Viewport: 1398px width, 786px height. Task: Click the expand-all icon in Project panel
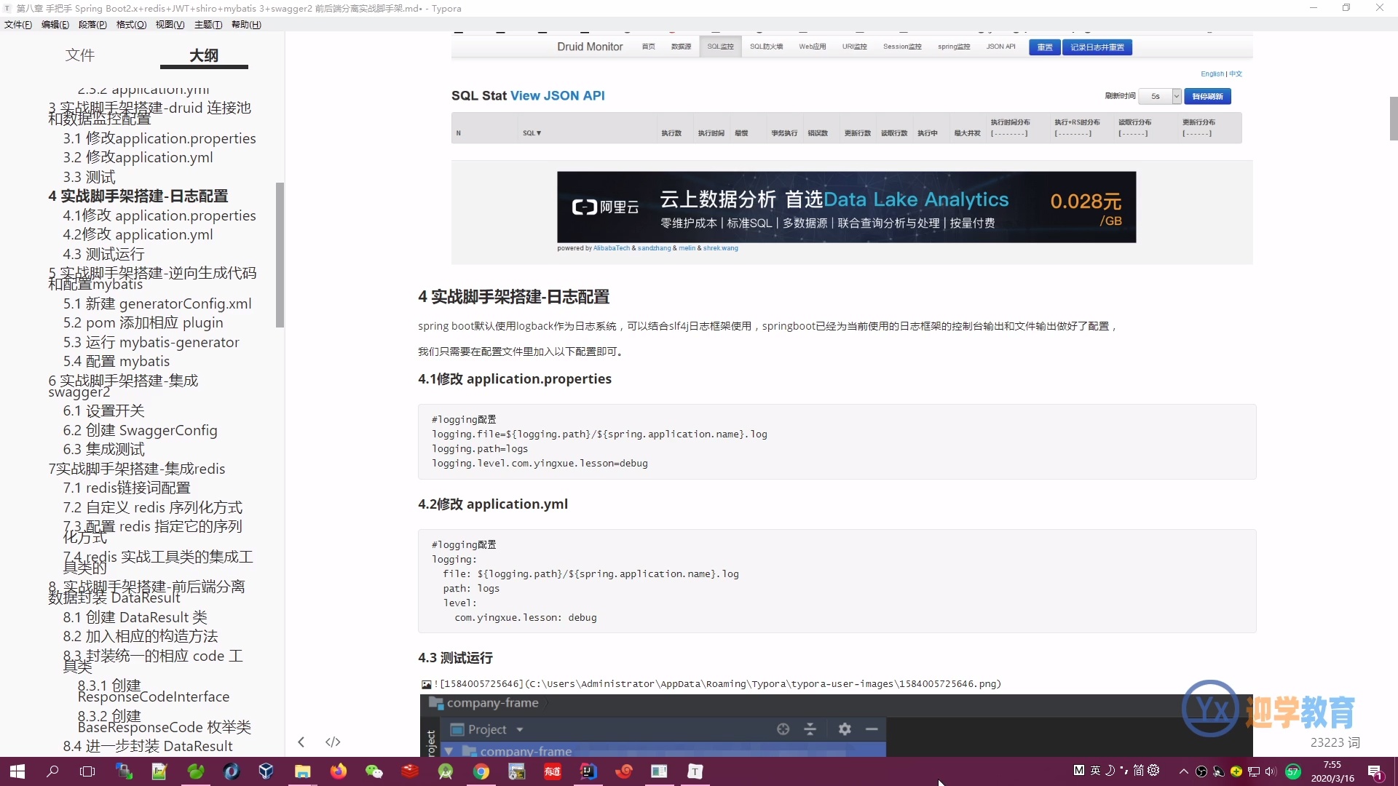click(810, 729)
